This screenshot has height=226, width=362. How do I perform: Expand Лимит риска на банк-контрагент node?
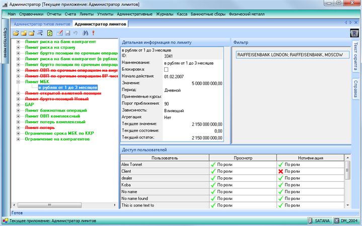18,42
